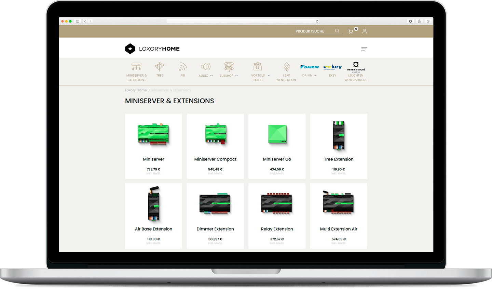Select the Air category icon
The width and height of the screenshot is (492, 289).
[183, 66]
